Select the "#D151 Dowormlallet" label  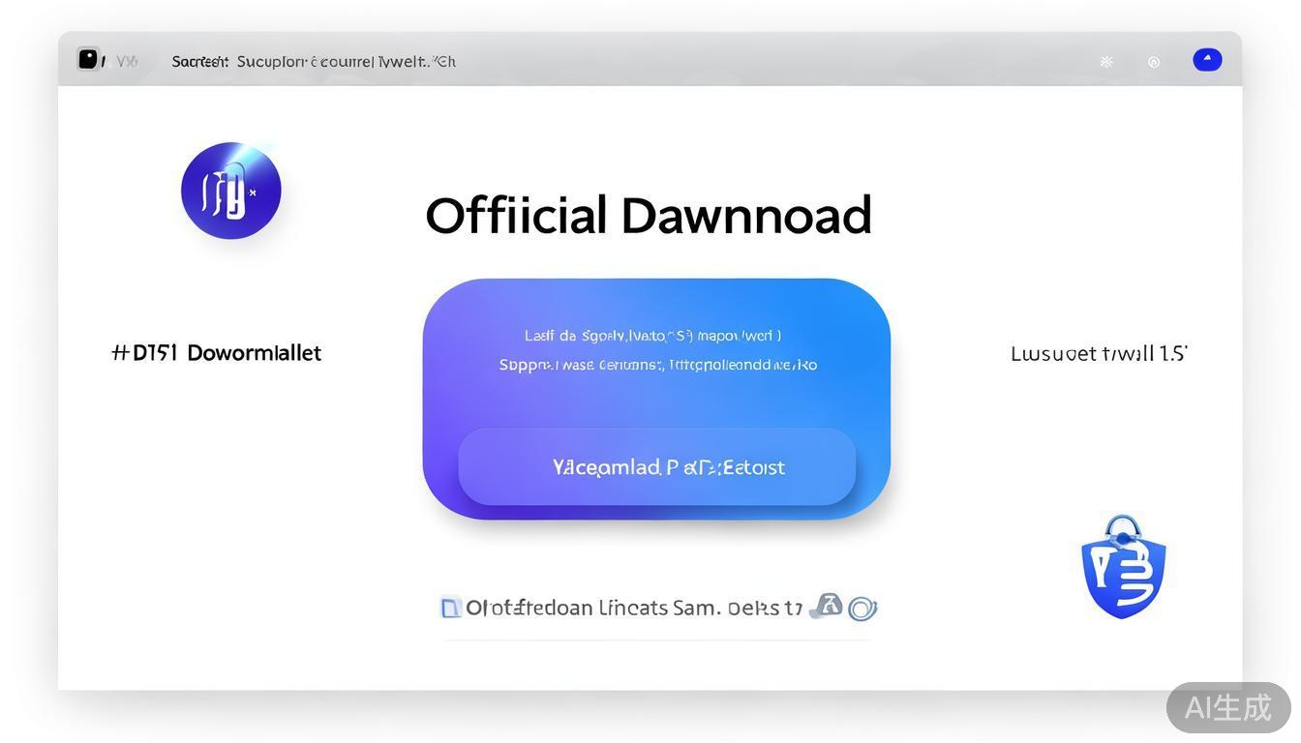pos(217,353)
